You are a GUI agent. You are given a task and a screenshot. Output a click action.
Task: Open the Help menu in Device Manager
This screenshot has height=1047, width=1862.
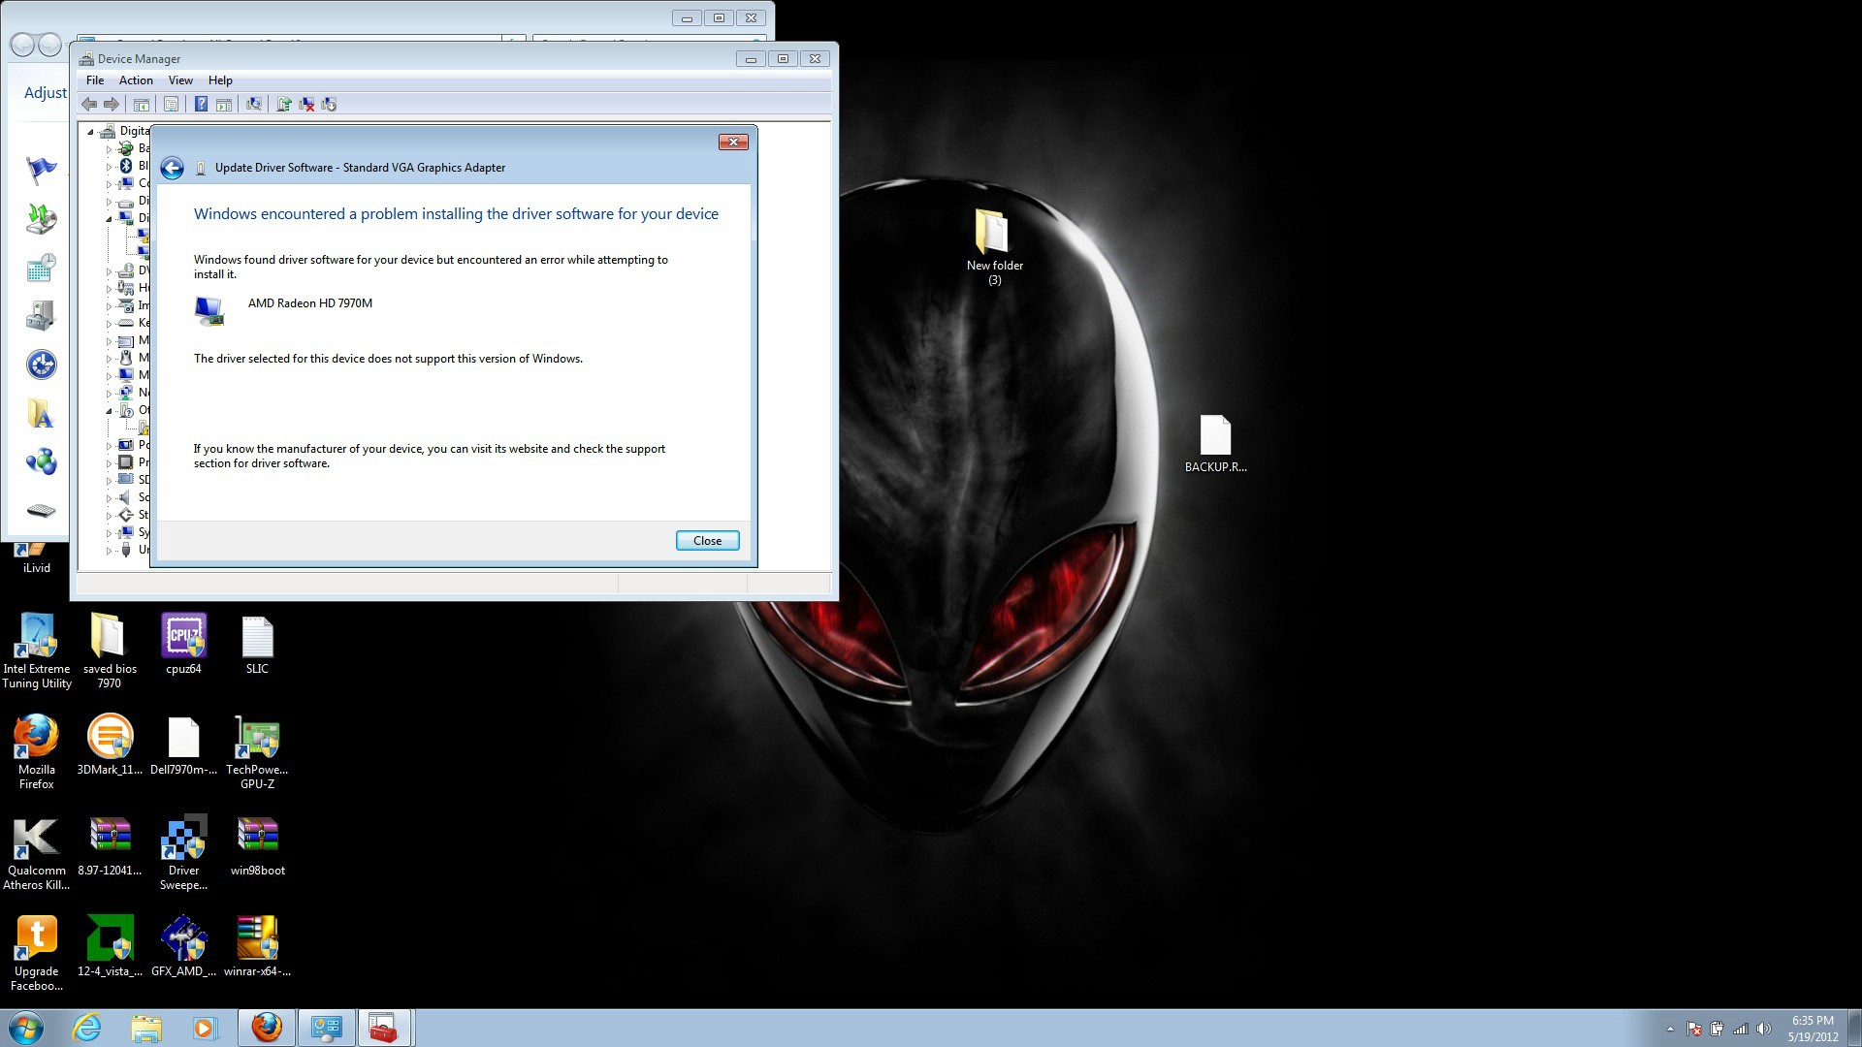(x=220, y=80)
